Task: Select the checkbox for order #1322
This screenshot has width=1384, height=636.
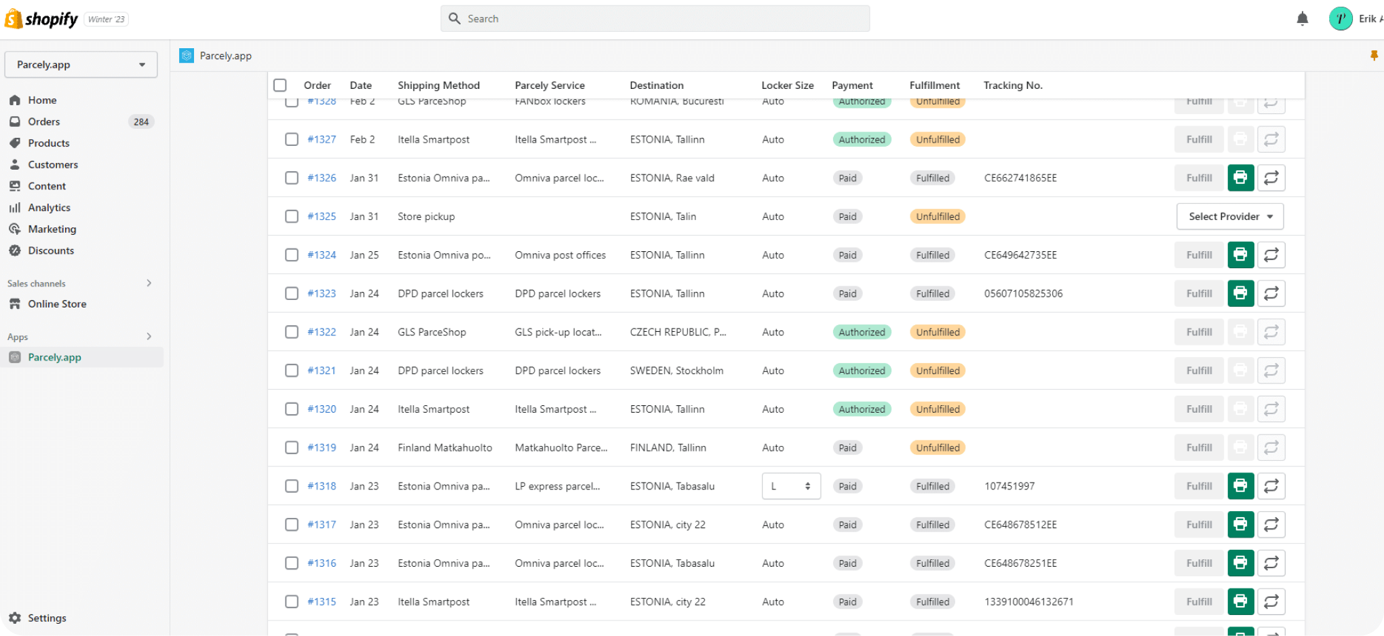Action: coord(292,332)
